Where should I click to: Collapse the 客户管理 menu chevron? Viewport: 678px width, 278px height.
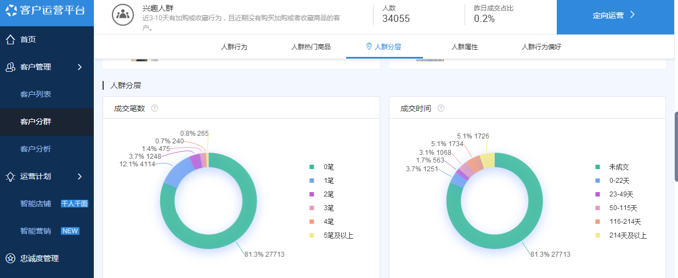coord(80,67)
